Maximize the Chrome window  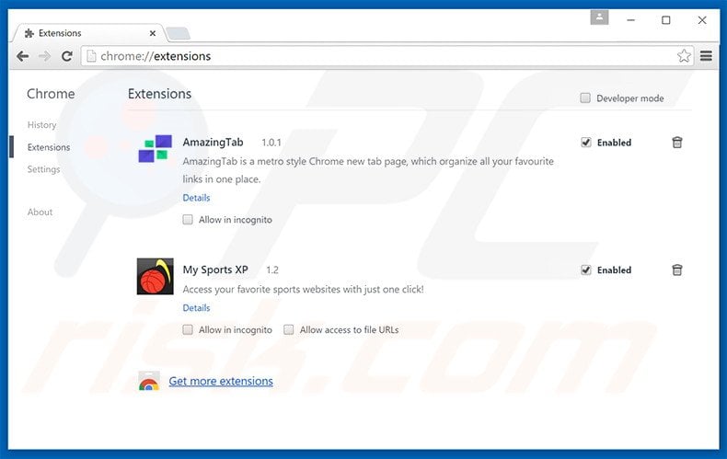pos(665,20)
